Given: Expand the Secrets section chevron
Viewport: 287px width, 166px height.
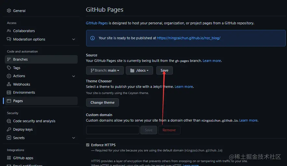Looking at the screenshot, I should point(73,138).
